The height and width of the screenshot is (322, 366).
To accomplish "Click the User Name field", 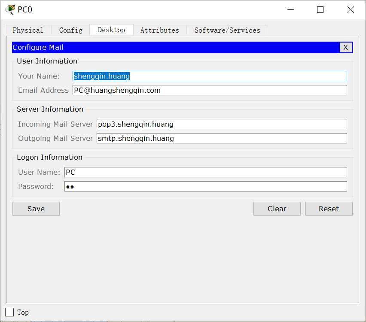I will (x=206, y=172).
